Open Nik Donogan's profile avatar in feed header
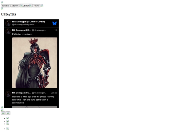 [x=8, y=23]
